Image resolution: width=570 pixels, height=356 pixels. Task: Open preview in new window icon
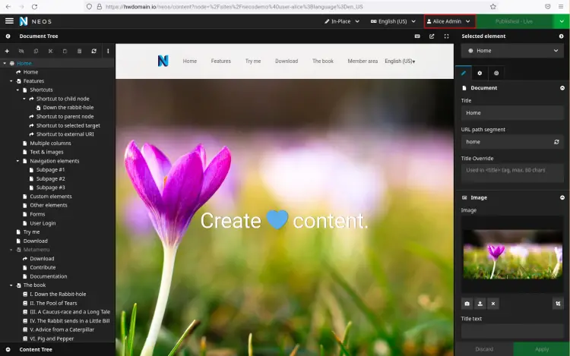click(x=432, y=36)
